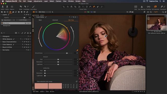The width and height of the screenshot is (167, 94).
Task: Open the Layer menu
Action: tap(46, 1)
